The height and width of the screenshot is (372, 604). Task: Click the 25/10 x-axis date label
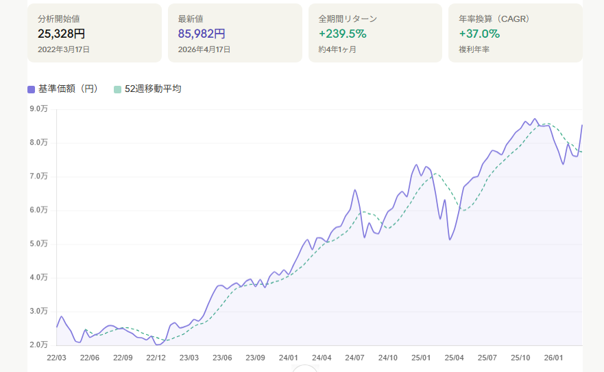521,358
